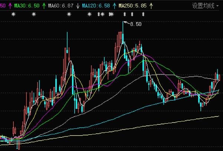The image size is (223, 151).
Task: Click the 8.50 peak price label
Action: pyautogui.click(x=136, y=24)
